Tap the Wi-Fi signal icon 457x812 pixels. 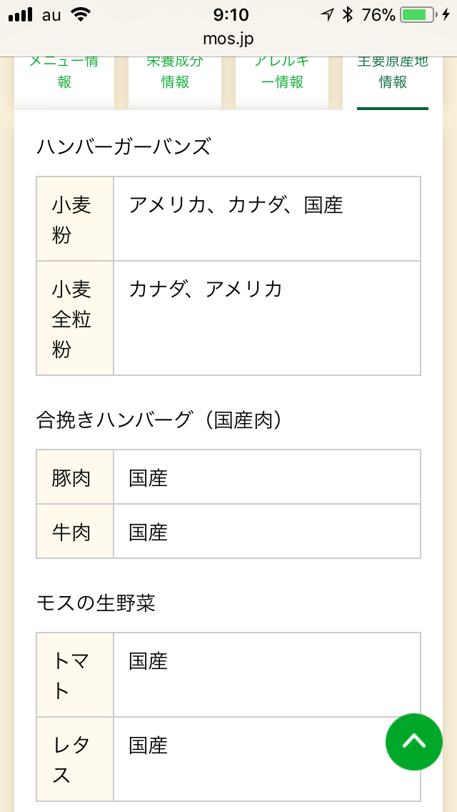[x=80, y=14]
